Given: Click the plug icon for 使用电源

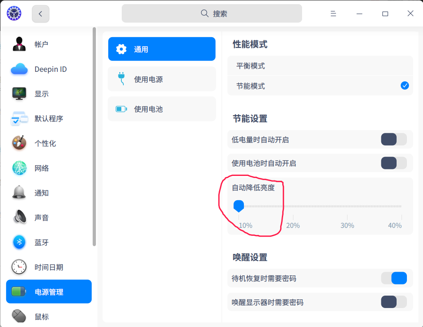Looking at the screenshot, I should [121, 79].
